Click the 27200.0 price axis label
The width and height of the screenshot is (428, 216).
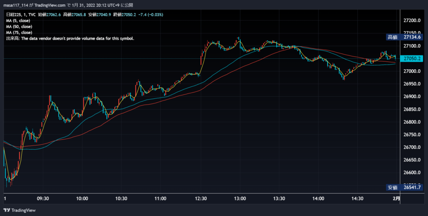[412, 21]
